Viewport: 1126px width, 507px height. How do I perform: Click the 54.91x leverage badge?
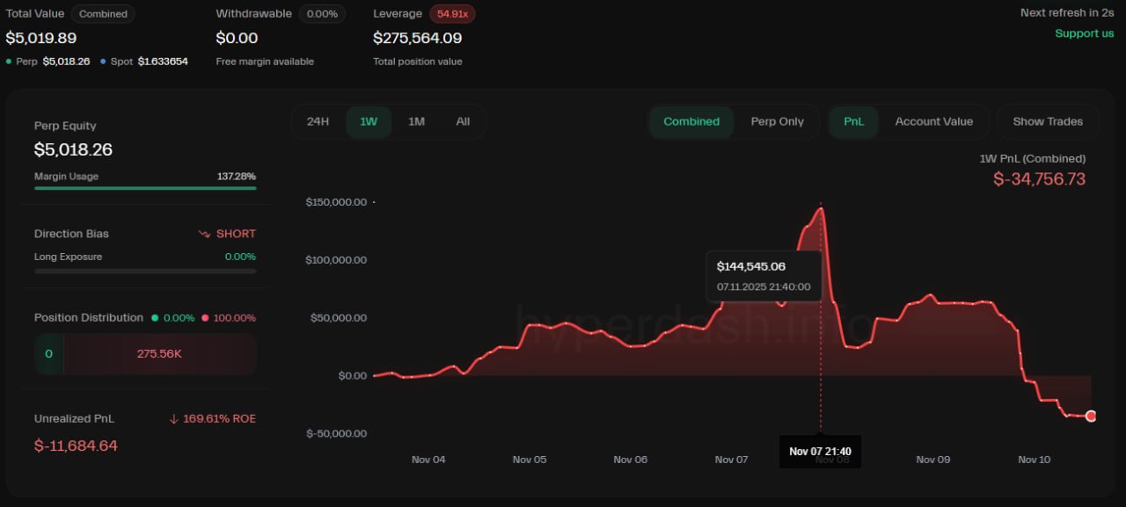coord(452,14)
